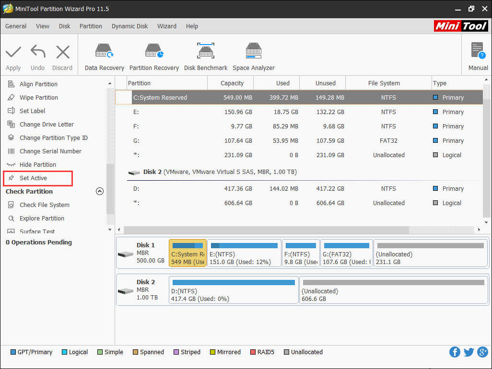The height and width of the screenshot is (369, 492).
Task: Select Set Label action
Action: (32, 111)
